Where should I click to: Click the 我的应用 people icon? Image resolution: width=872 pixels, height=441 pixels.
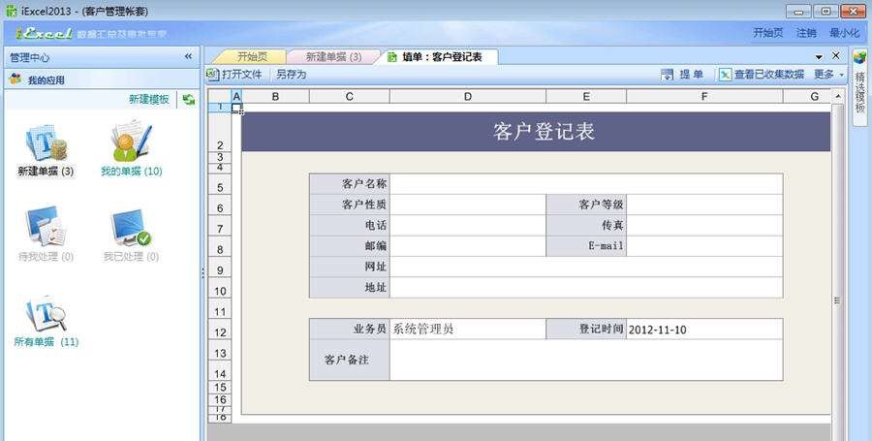16,79
